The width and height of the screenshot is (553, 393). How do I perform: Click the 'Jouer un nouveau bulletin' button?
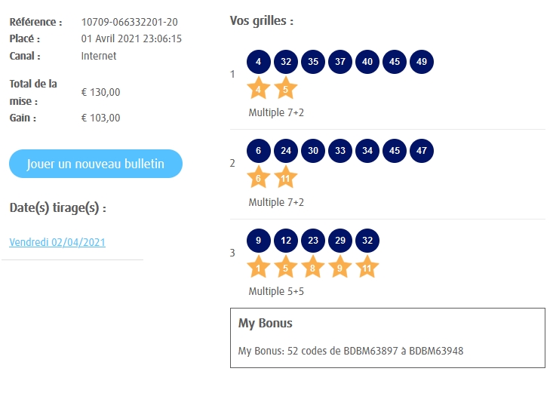(96, 164)
